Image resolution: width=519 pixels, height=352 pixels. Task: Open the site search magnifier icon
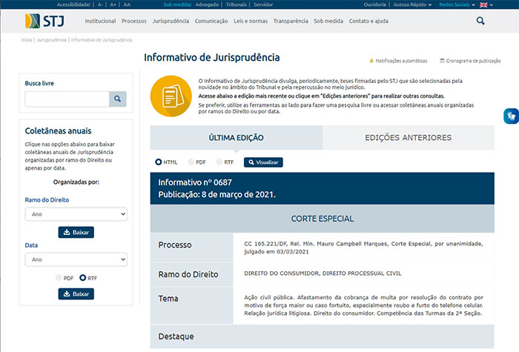[x=480, y=21]
